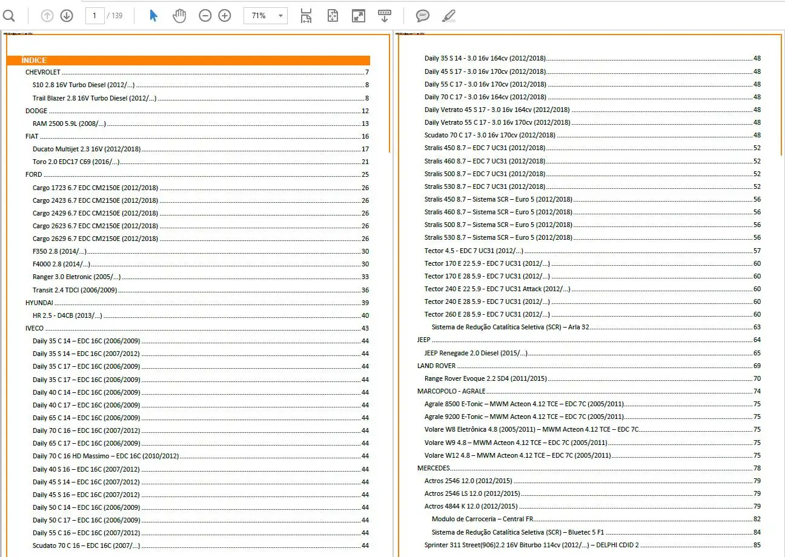Select the LAND ROVER index entry
Image resolution: width=785 pixels, height=557 pixels.
[x=589, y=366]
